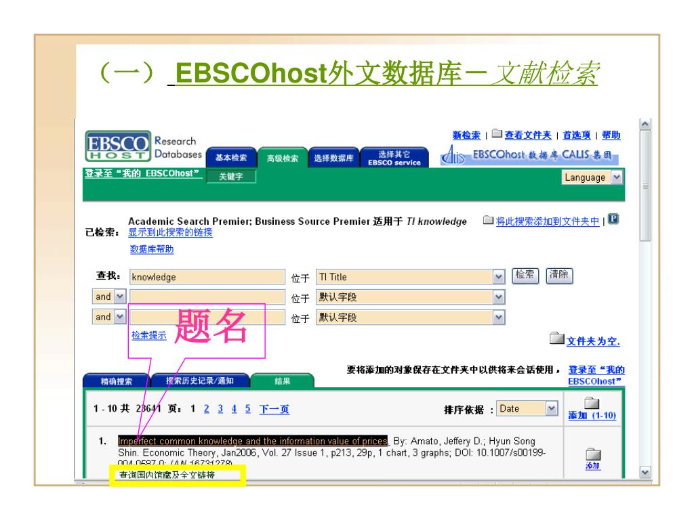Click the 新检索 link

click(466, 135)
